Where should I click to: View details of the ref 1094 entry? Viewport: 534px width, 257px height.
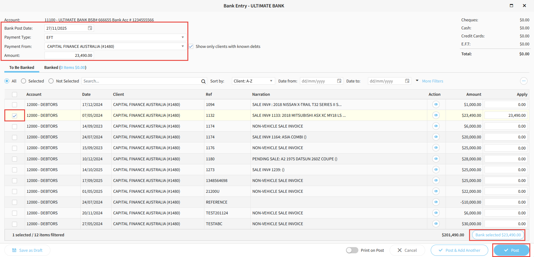click(x=436, y=104)
